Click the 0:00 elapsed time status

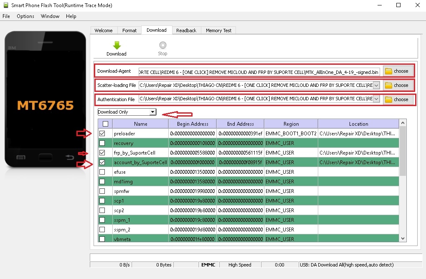[279, 265]
